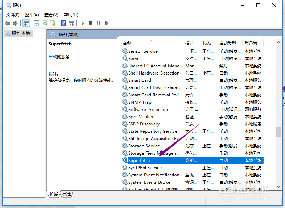Click gear icon of Superfetch row
The image size is (285, 208).
click(x=124, y=160)
